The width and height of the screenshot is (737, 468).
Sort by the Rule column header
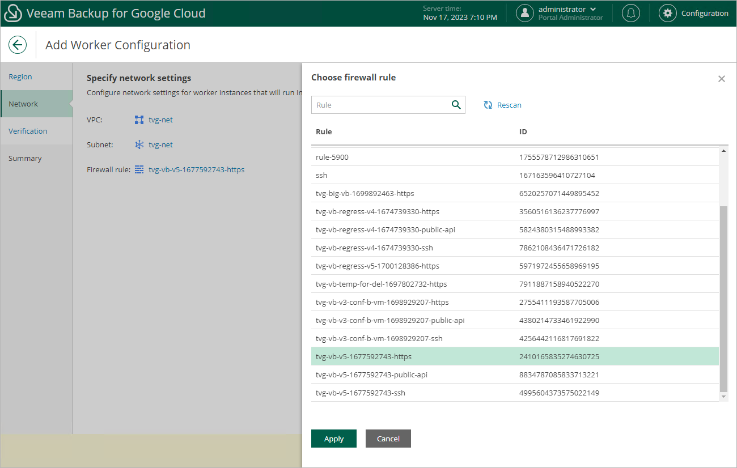(x=324, y=131)
